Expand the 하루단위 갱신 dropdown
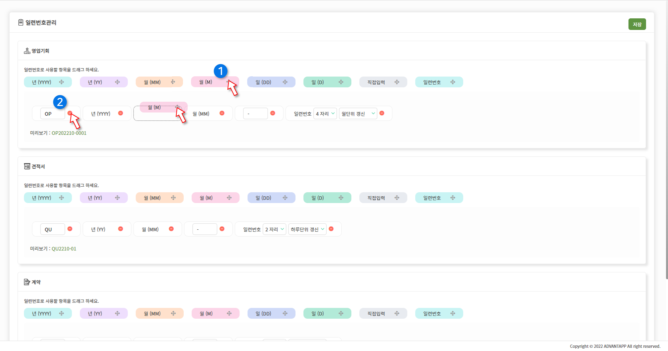Screen dimensions: 668x351 coord(307,229)
